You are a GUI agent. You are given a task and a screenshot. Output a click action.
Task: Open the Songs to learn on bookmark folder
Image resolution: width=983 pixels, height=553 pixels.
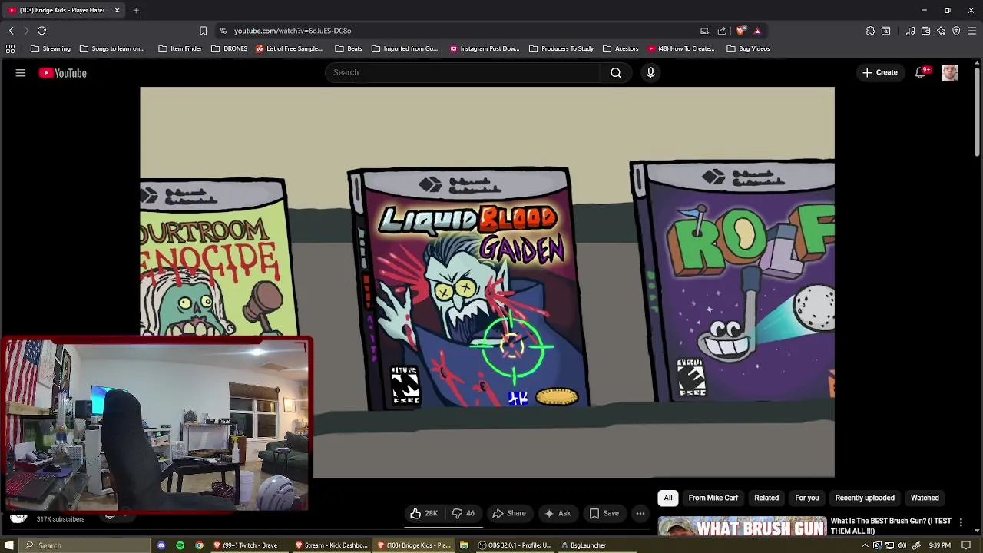click(112, 48)
